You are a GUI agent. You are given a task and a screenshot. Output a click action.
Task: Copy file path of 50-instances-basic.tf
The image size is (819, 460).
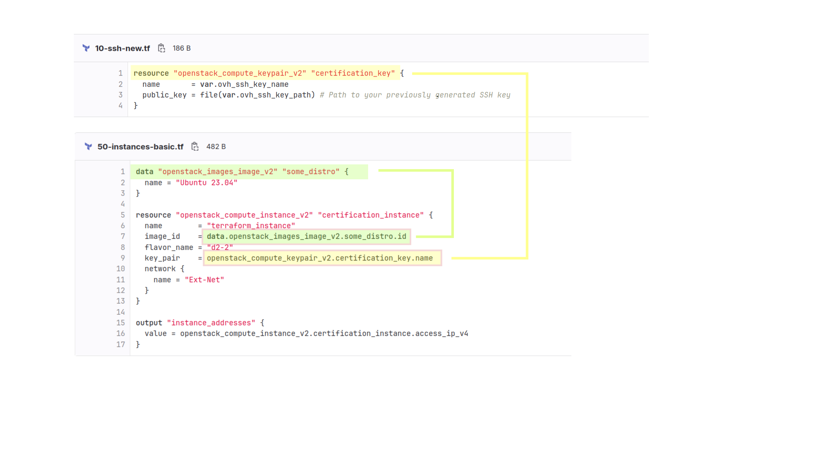click(x=195, y=147)
